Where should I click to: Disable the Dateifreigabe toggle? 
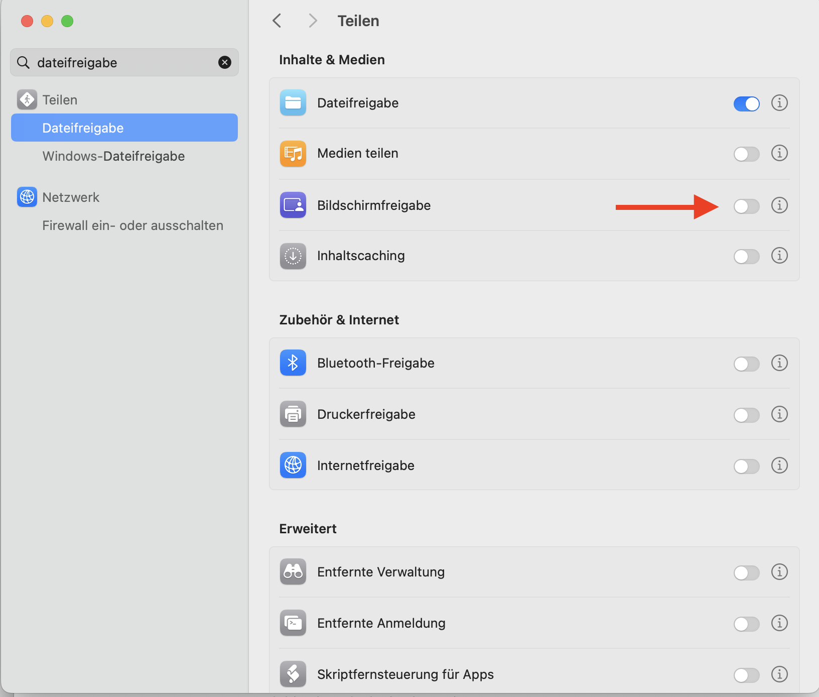[746, 104]
